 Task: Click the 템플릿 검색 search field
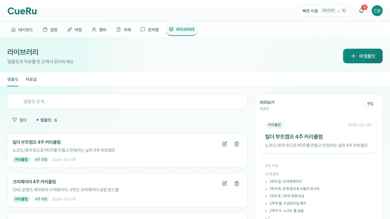pyautogui.click(x=127, y=101)
